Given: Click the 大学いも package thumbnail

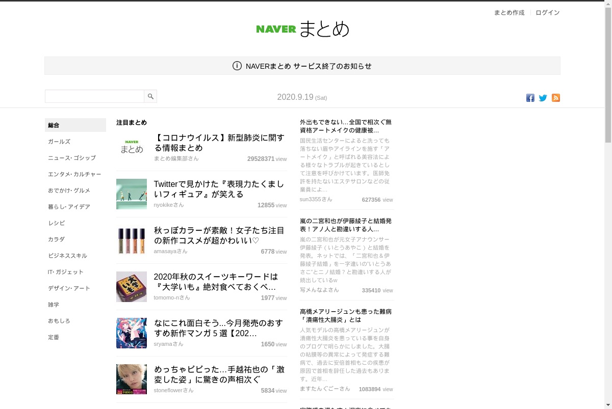Looking at the screenshot, I should [132, 287].
